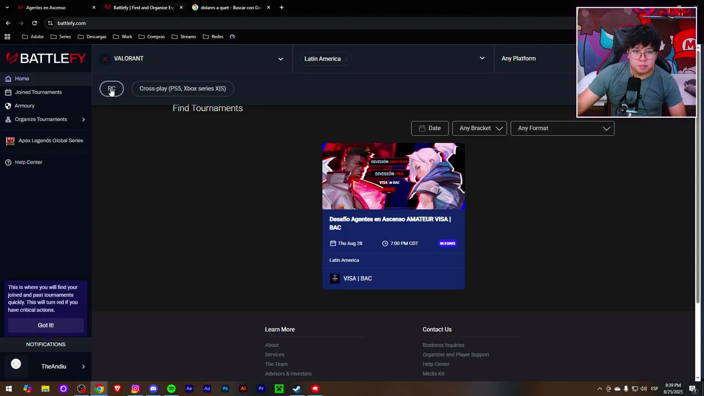This screenshot has width=704, height=396.
Task: Open the volume control in the system tray
Action: pyautogui.click(x=643, y=389)
